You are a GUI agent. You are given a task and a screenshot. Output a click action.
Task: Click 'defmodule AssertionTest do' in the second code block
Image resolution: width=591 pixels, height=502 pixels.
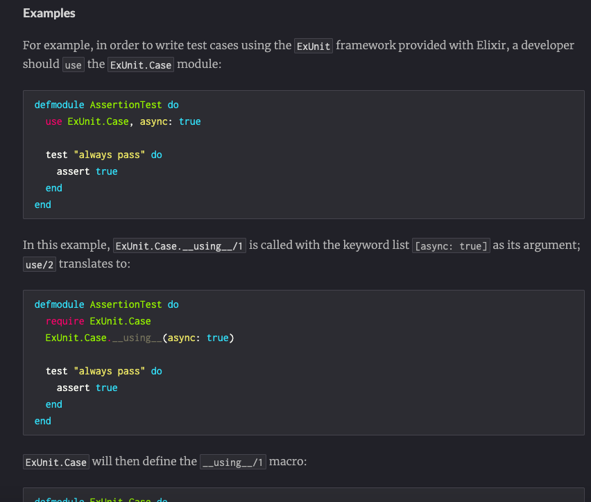[x=107, y=304]
